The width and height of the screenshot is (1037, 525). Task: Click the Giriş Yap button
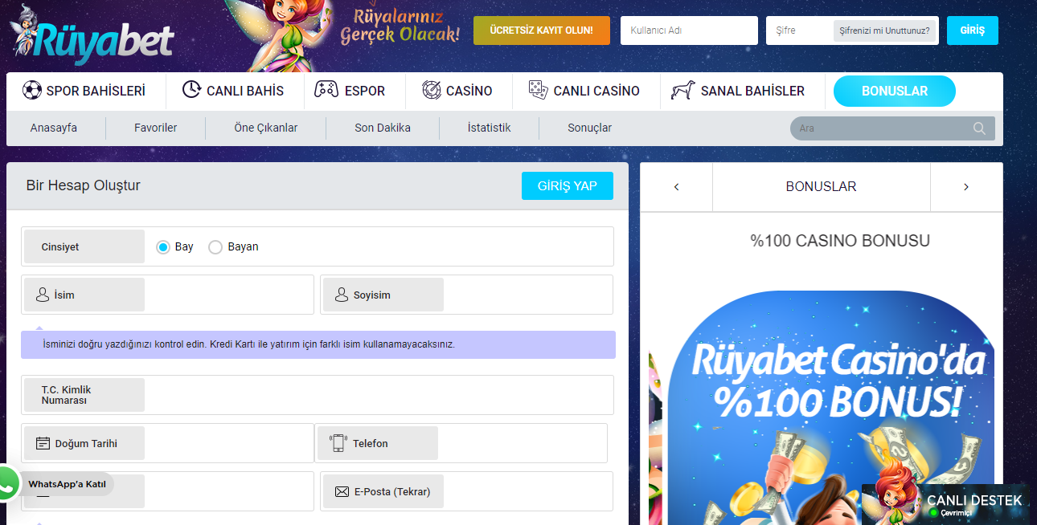(x=568, y=186)
